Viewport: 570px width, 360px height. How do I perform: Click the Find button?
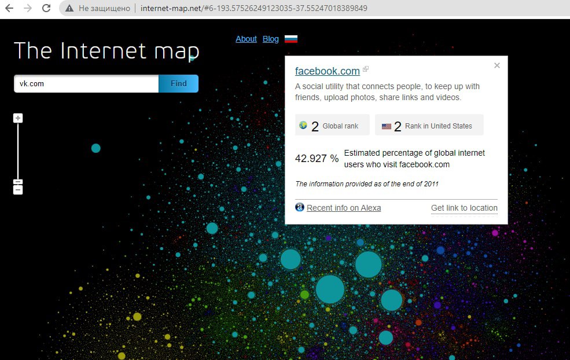pos(178,84)
